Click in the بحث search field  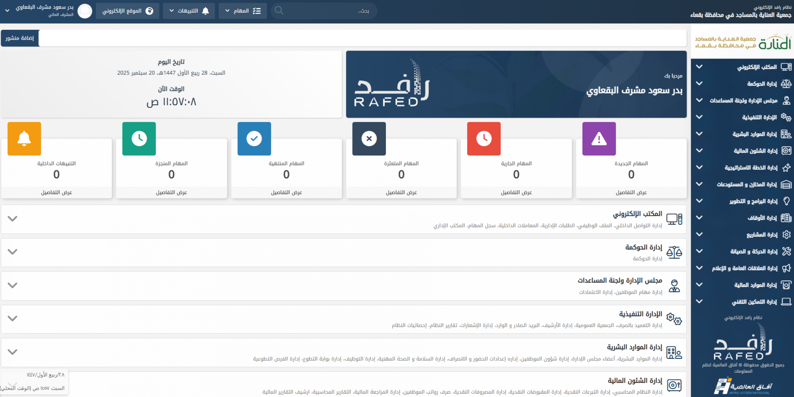(x=327, y=11)
